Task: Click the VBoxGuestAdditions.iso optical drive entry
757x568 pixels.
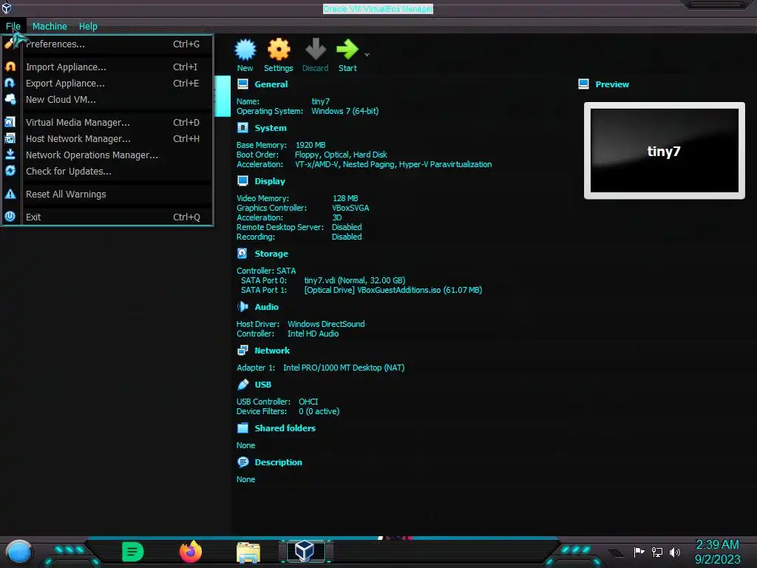Action: 393,290
